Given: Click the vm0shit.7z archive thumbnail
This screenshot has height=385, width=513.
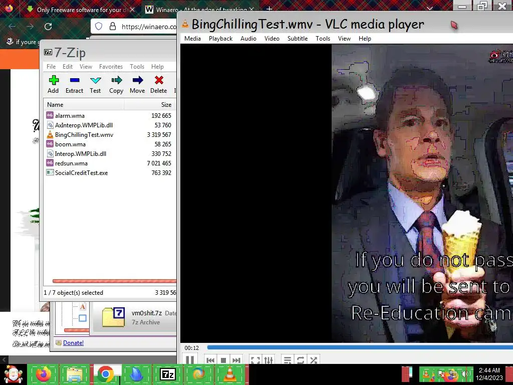Looking at the screenshot, I should [113, 317].
